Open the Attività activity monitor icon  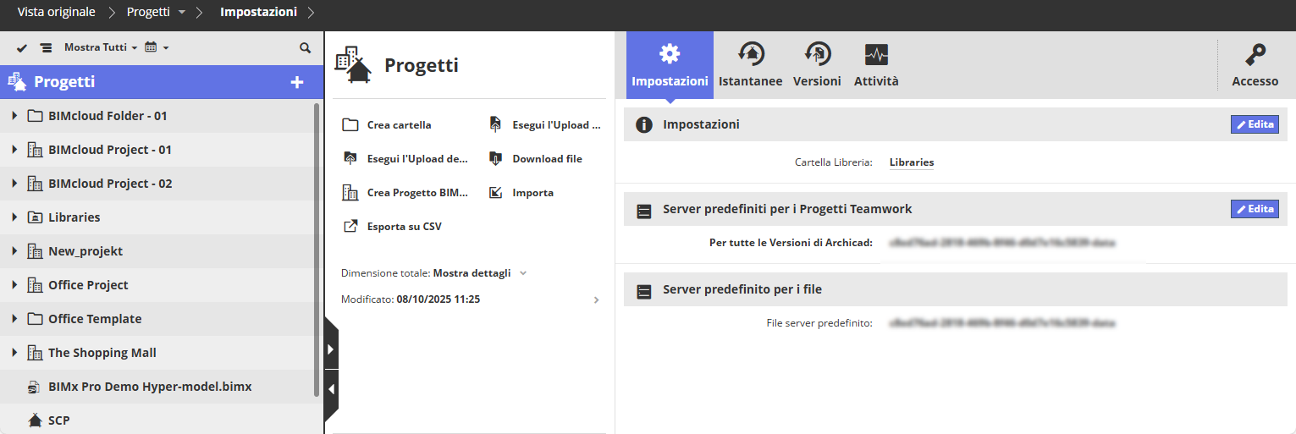(876, 56)
